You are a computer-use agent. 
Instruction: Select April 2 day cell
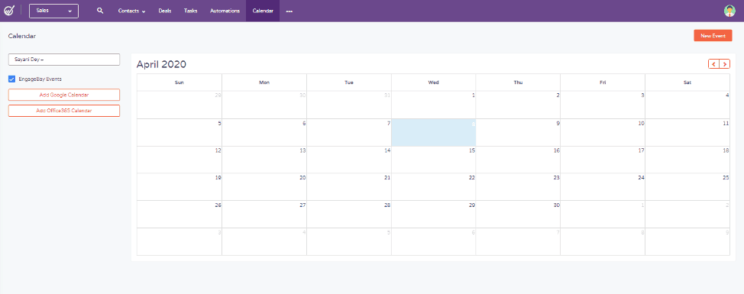pos(518,105)
